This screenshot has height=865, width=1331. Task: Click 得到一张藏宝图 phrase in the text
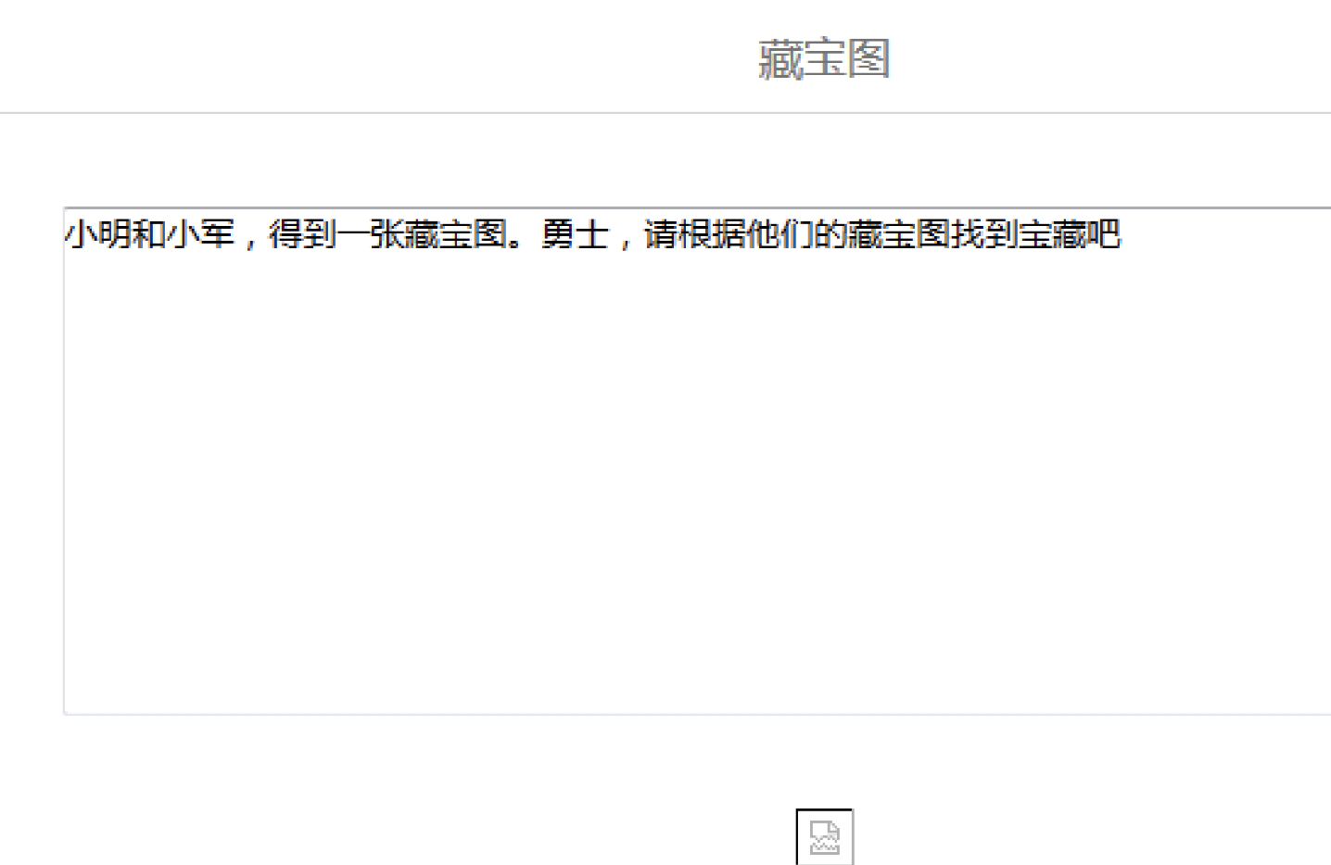point(387,233)
